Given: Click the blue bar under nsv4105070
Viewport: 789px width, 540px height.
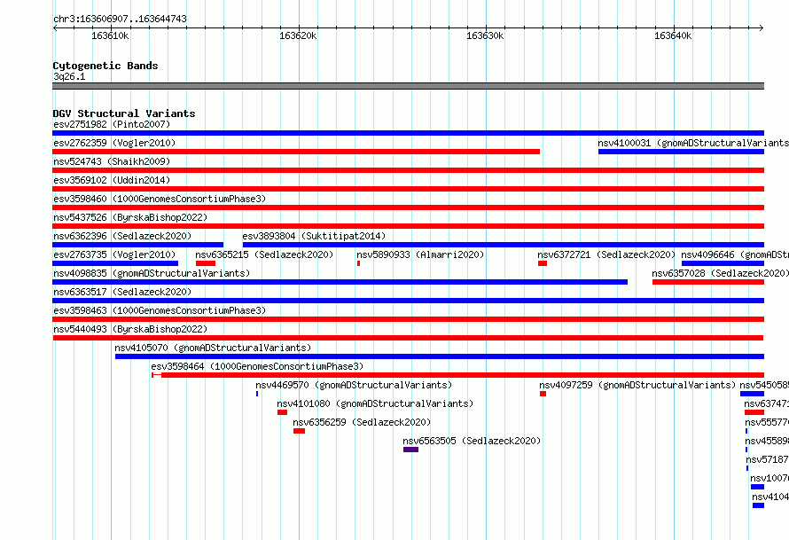Looking at the screenshot, I should 440,356.
